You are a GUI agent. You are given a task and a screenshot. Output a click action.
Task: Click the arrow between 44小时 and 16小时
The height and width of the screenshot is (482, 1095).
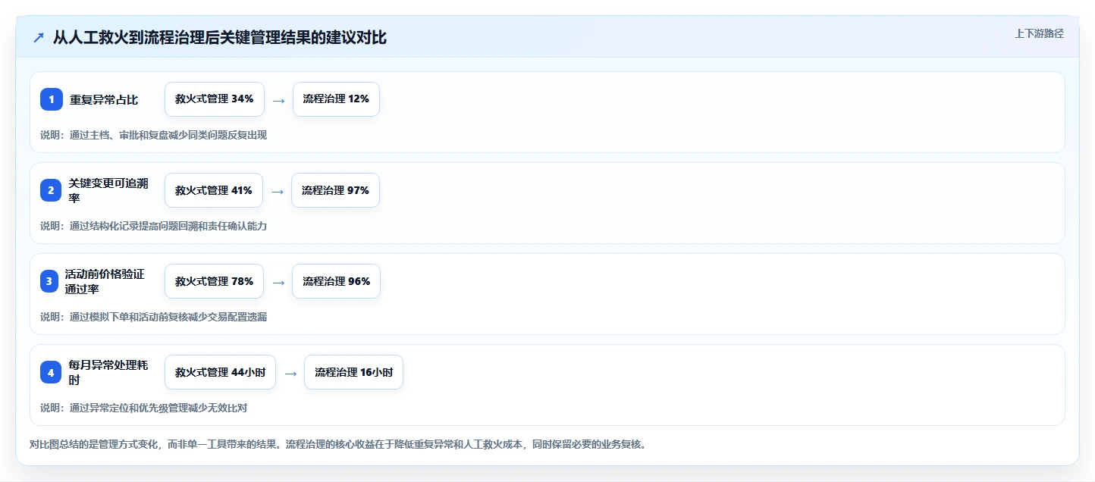tap(290, 373)
